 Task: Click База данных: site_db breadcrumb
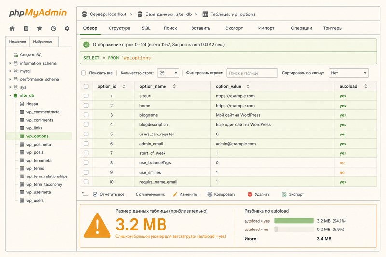point(168,14)
